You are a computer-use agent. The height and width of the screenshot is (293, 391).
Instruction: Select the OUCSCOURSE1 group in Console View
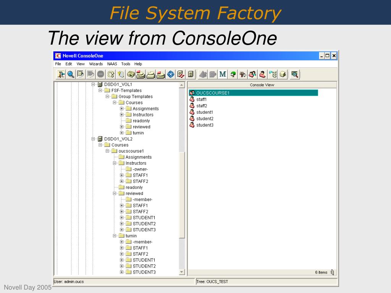pyautogui.click(x=254, y=93)
